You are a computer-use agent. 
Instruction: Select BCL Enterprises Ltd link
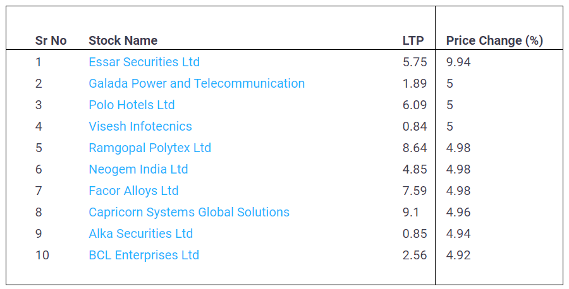144,255
